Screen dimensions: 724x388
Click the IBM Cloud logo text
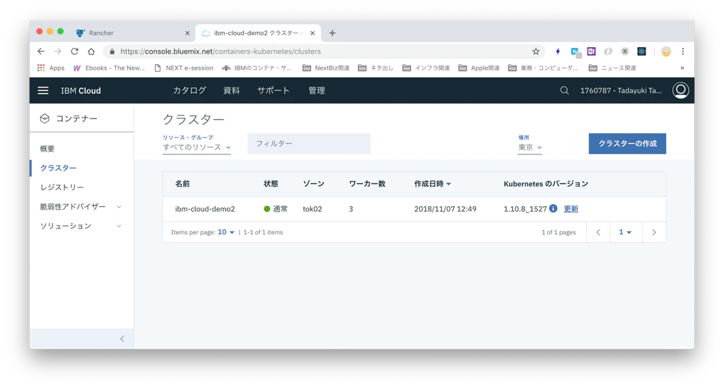[81, 90]
